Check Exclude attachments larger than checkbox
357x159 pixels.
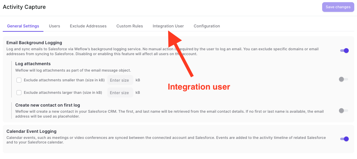tap(19, 93)
